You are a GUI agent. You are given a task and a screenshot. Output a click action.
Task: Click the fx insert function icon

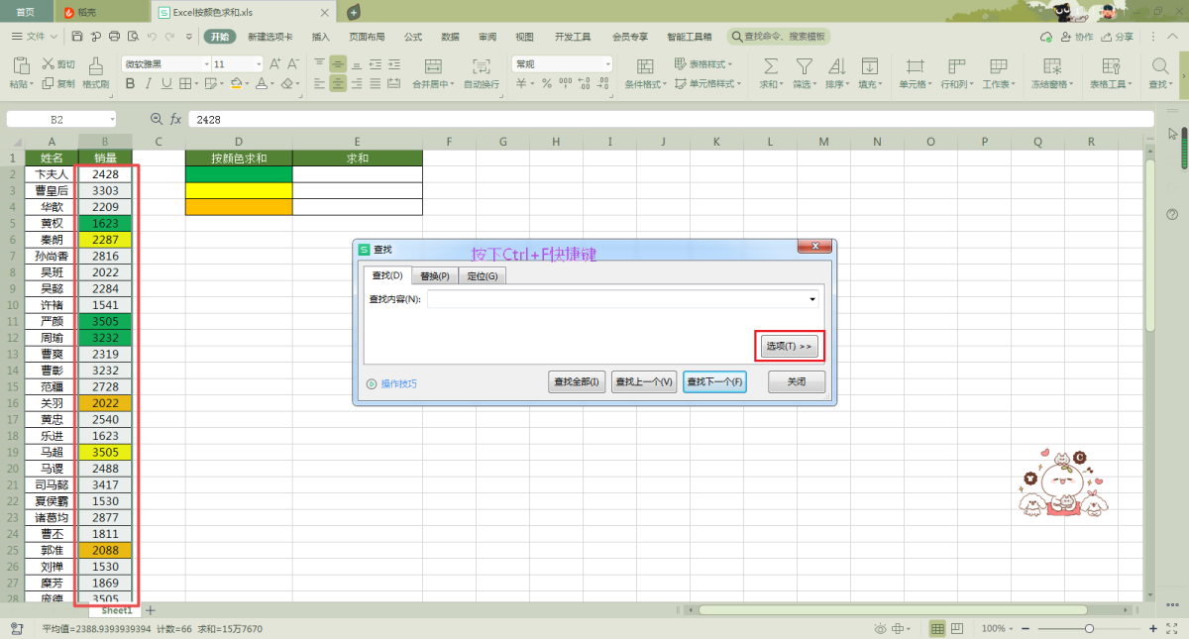pos(175,119)
